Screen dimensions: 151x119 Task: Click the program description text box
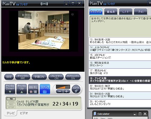tap(120, 26)
